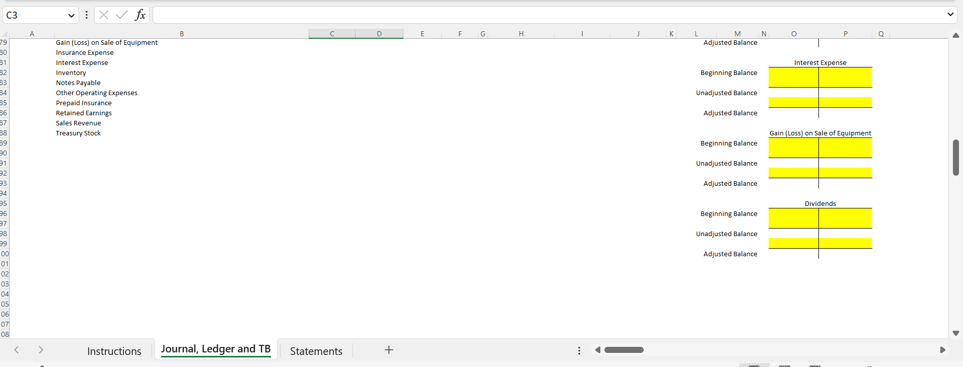Viewport: 963px width, 367px height.
Task: Select column D header
Action: point(379,34)
